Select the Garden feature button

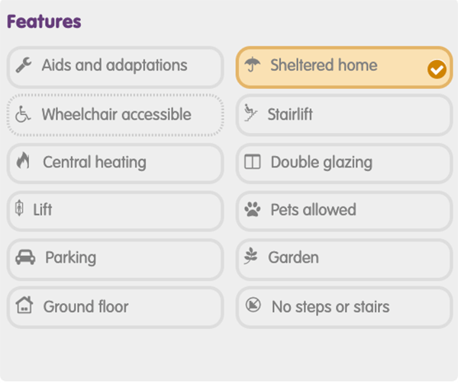click(344, 259)
